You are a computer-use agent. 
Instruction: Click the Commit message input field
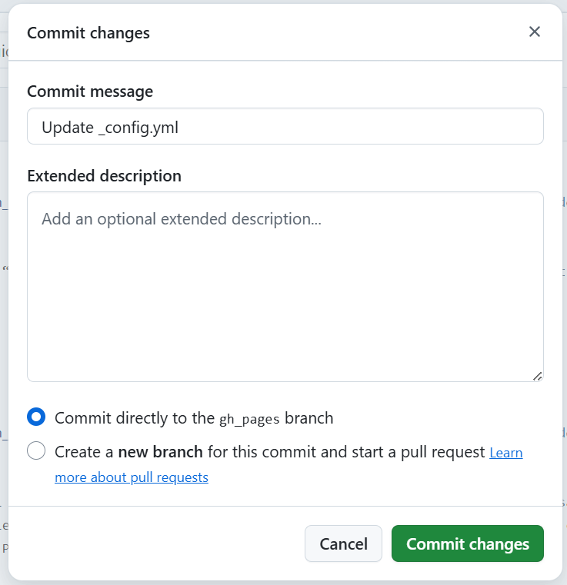285,127
